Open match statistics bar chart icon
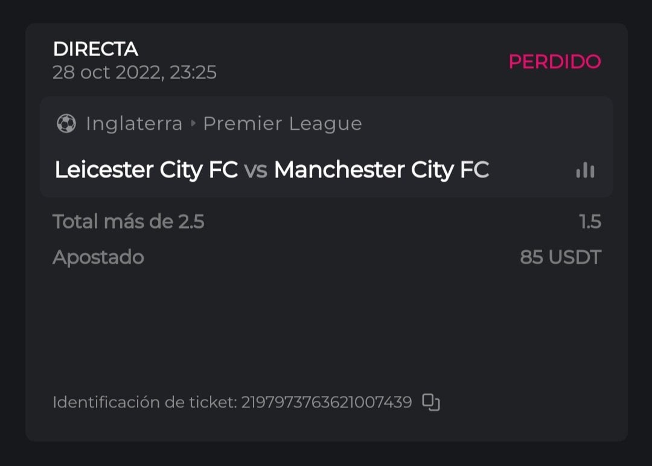Viewport: 652px width, 466px height. tap(585, 171)
